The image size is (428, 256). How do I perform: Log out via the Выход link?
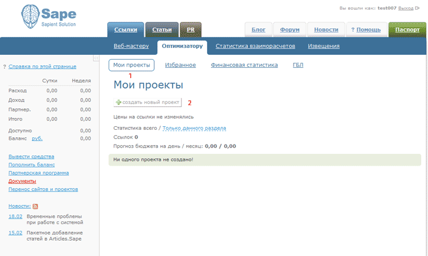(406, 9)
